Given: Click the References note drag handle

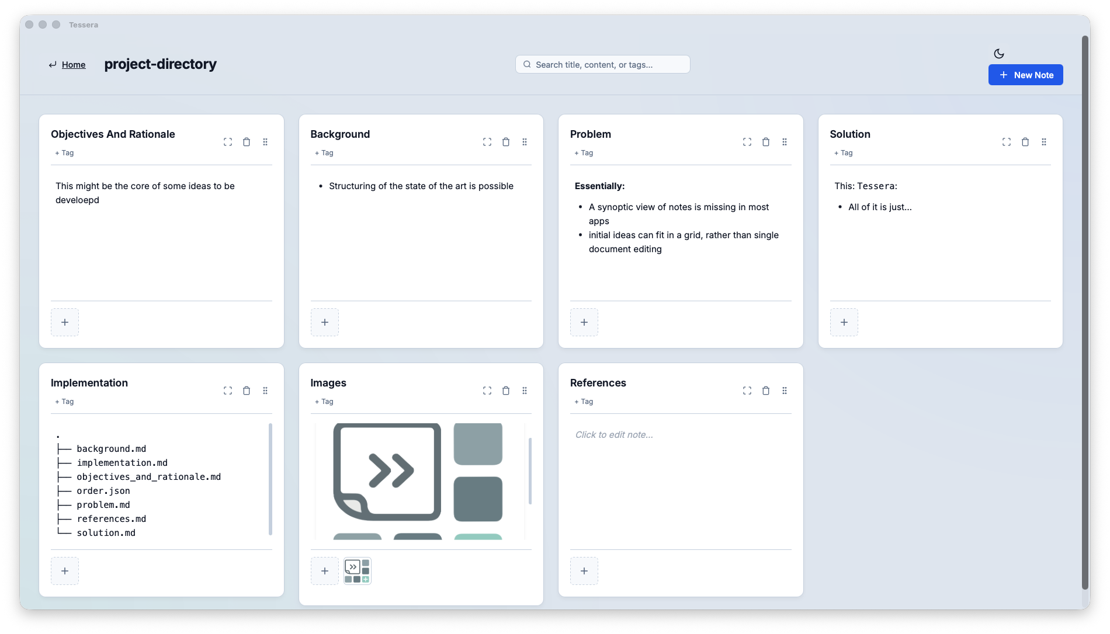Looking at the screenshot, I should pos(785,391).
